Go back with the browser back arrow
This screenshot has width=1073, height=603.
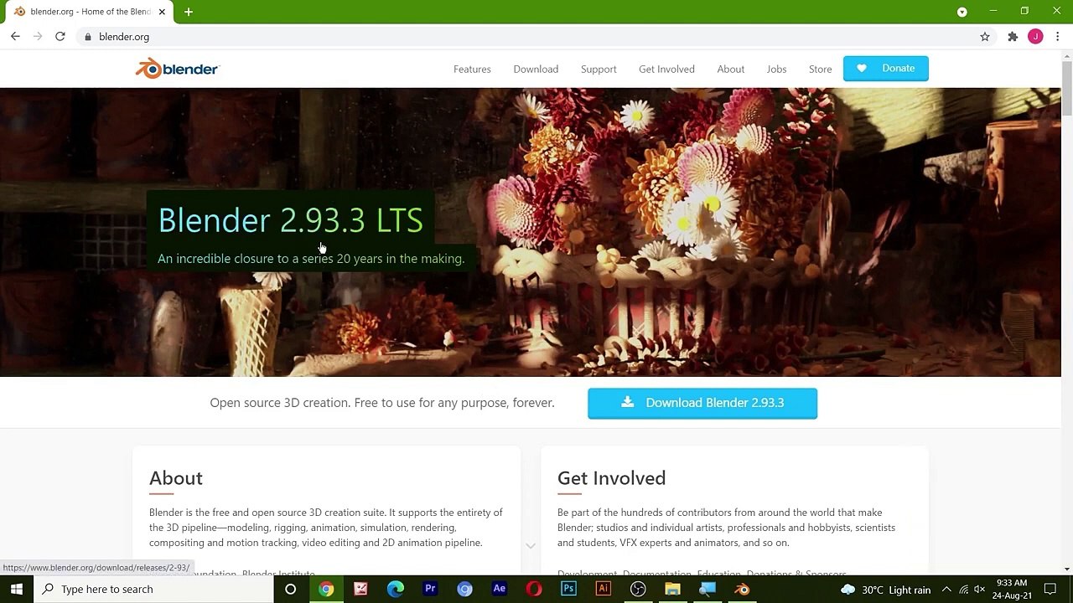(x=15, y=37)
